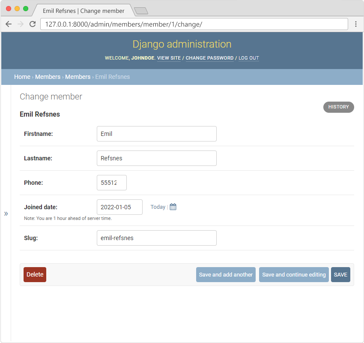364x343 pixels.
Task: Log out of Django administration
Action: point(248,58)
